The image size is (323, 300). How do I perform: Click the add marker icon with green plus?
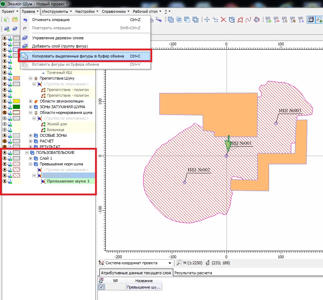click(268, 20)
